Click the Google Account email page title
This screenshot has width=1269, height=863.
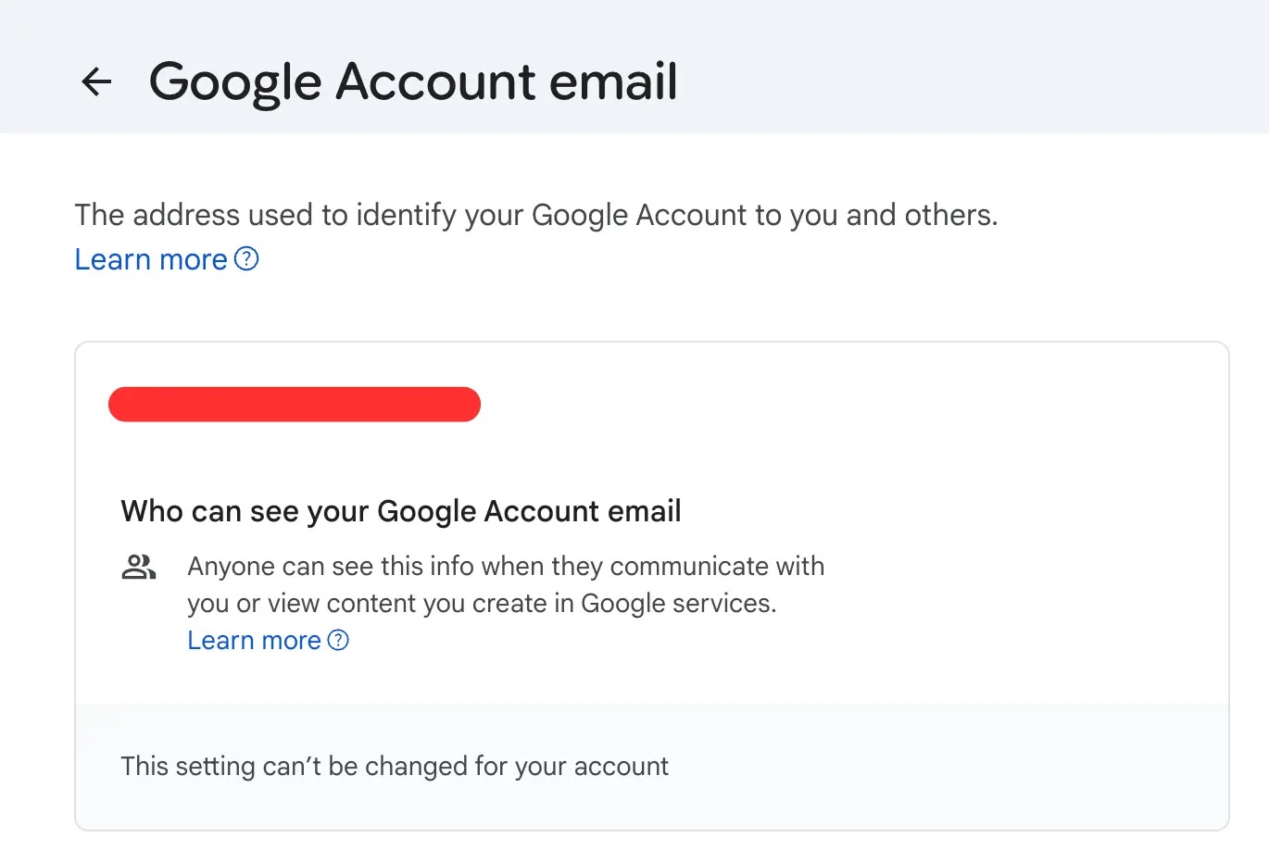pos(413,81)
